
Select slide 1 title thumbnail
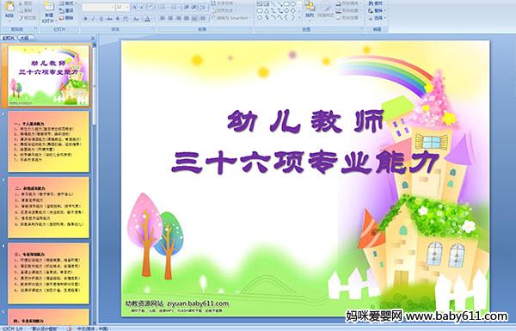tap(49, 76)
